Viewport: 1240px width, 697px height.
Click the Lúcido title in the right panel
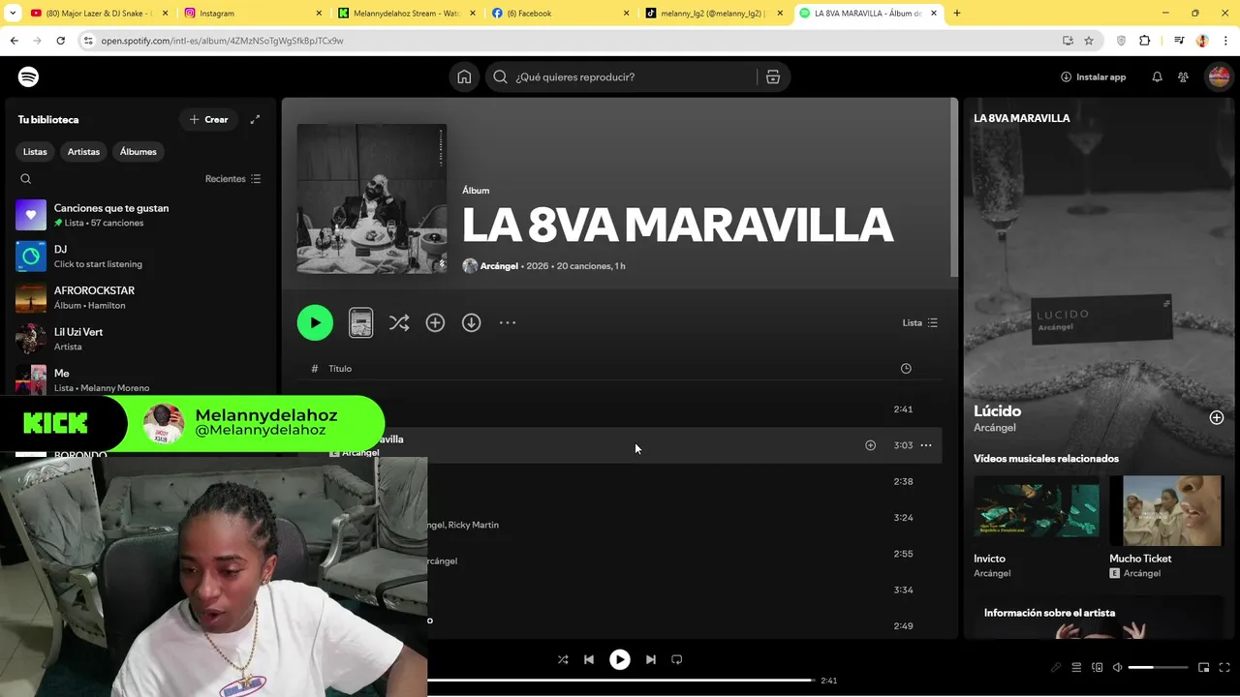tap(998, 410)
